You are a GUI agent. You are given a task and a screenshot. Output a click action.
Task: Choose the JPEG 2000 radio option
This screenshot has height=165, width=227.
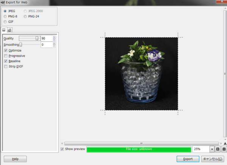tap(25, 11)
